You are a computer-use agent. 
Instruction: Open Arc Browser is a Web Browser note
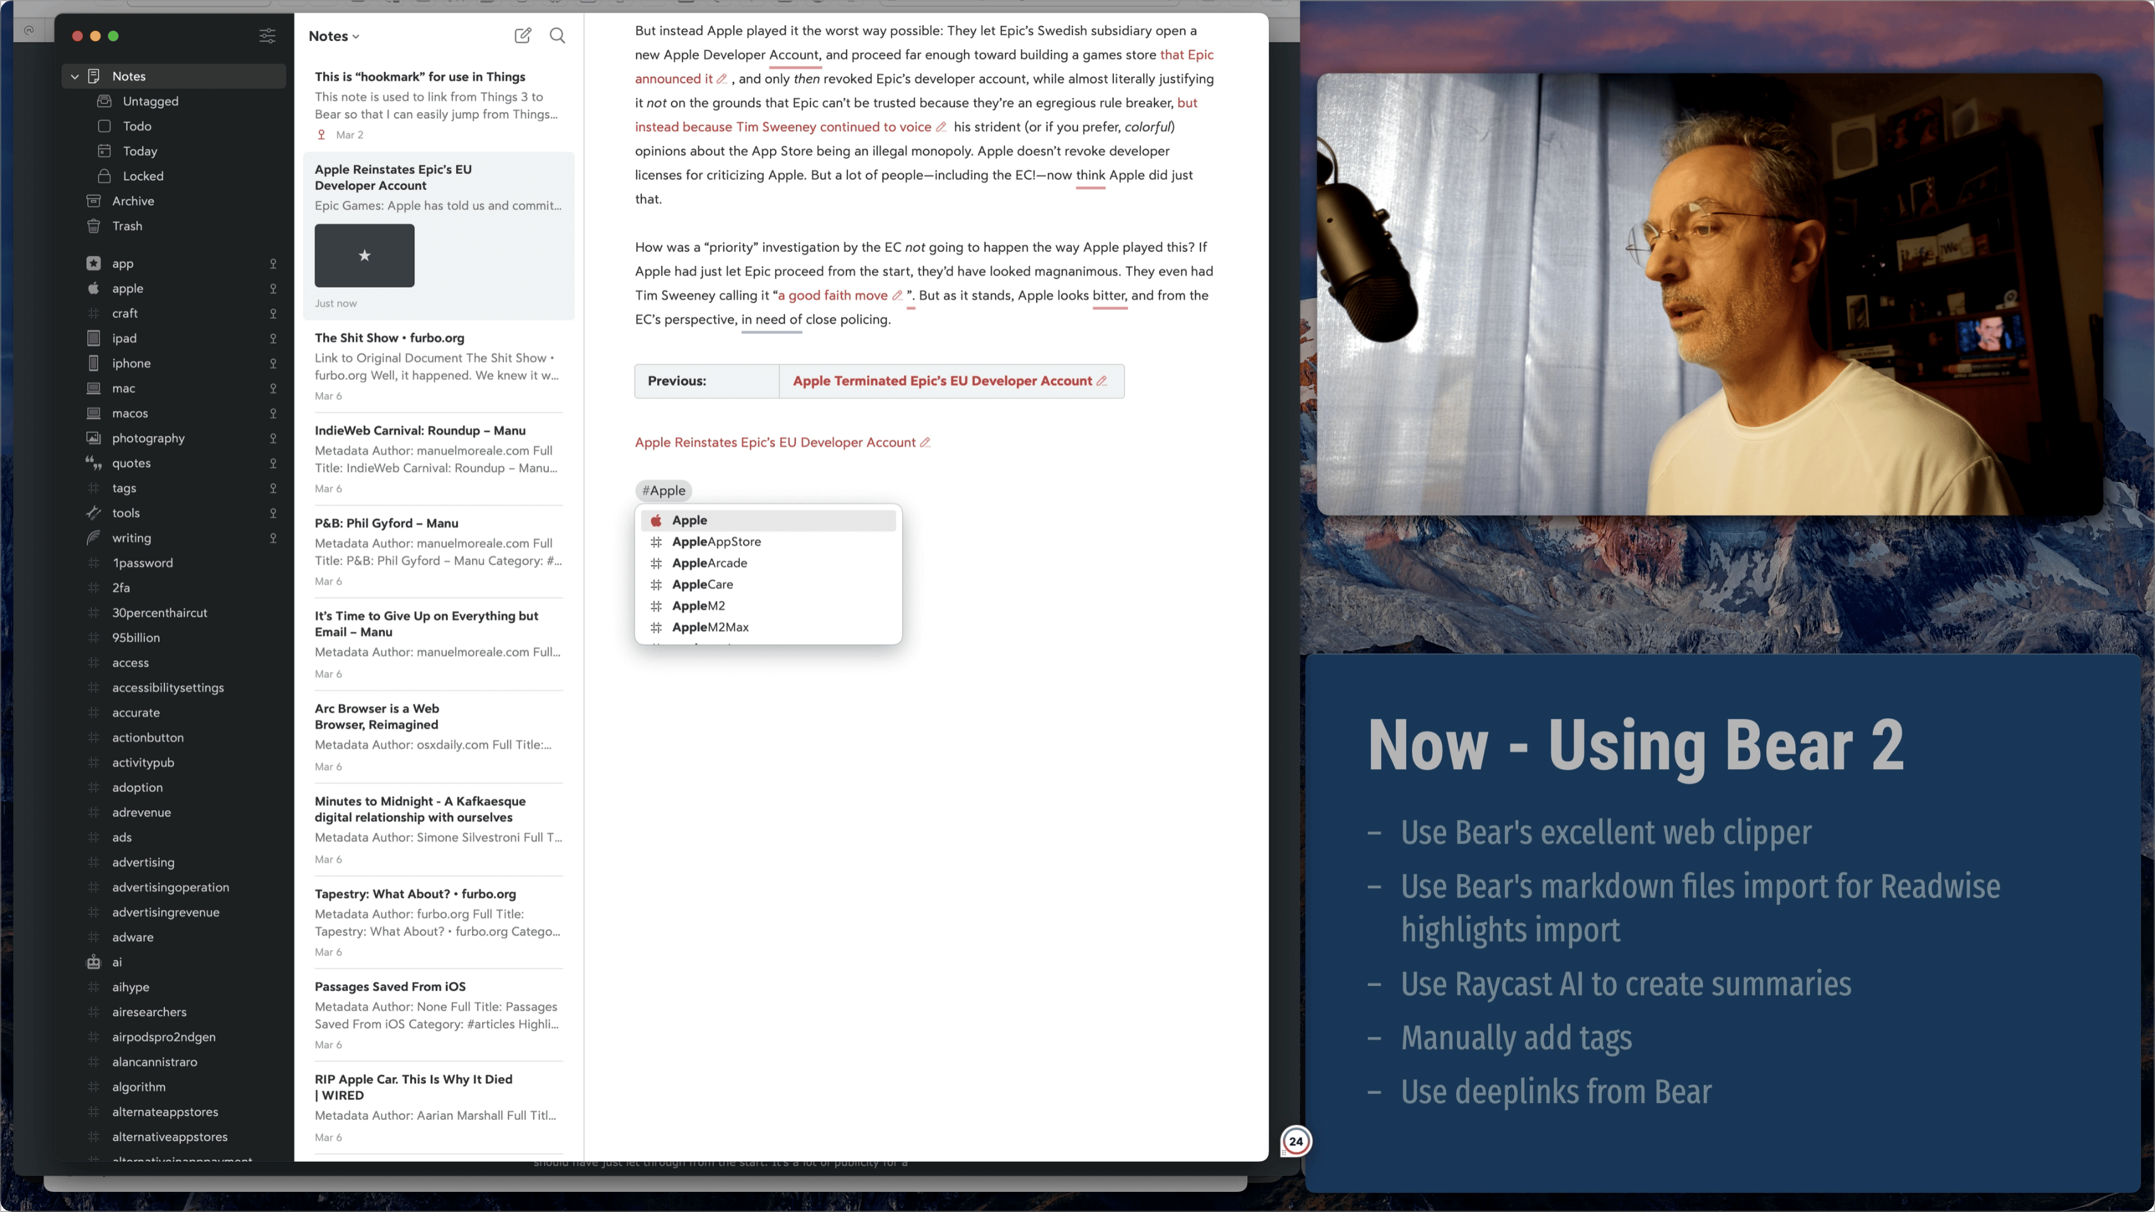pyautogui.click(x=439, y=736)
